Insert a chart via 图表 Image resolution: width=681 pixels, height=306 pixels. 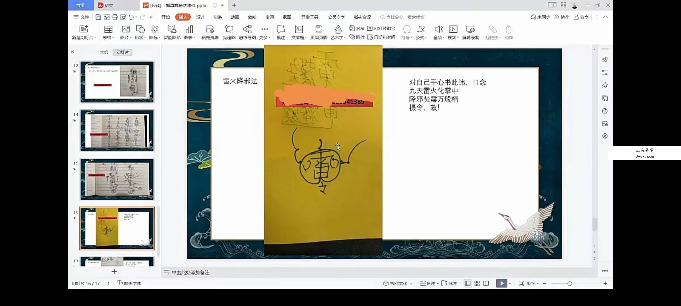(x=189, y=32)
